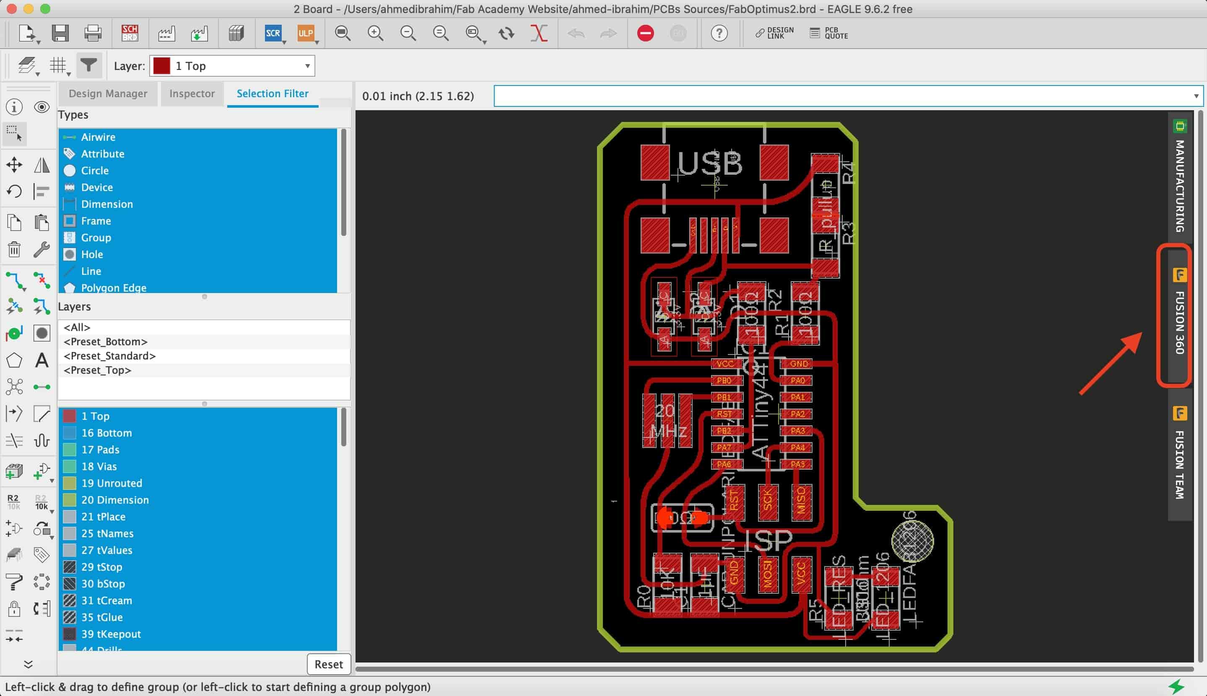
Task: Click the DESIGN LINK button
Action: (774, 33)
